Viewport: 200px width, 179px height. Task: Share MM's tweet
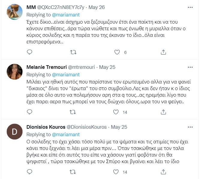163,52
